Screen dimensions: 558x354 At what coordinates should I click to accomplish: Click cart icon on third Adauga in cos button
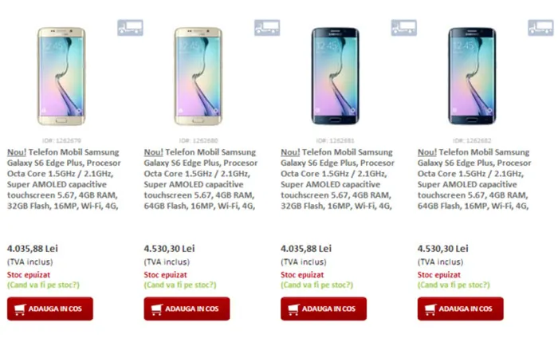pos(297,309)
